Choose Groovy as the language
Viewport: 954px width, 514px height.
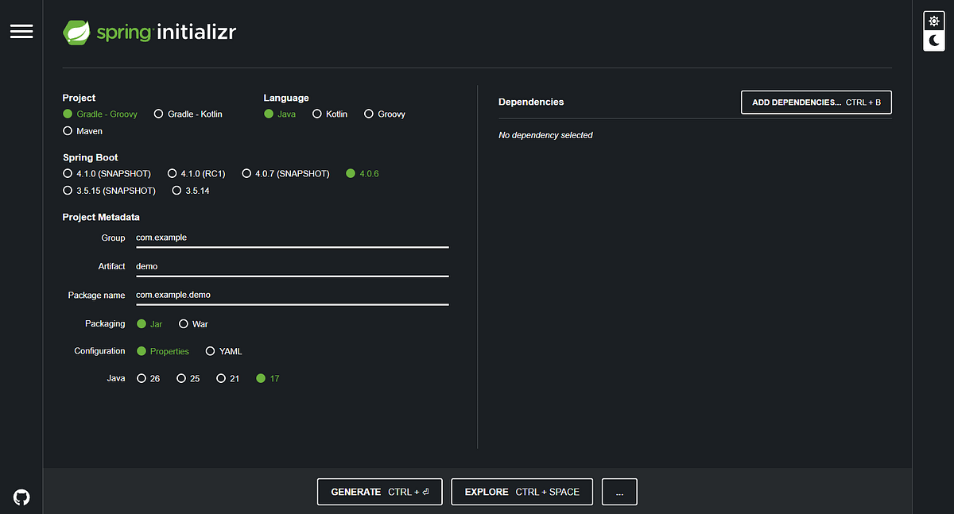tap(385, 114)
